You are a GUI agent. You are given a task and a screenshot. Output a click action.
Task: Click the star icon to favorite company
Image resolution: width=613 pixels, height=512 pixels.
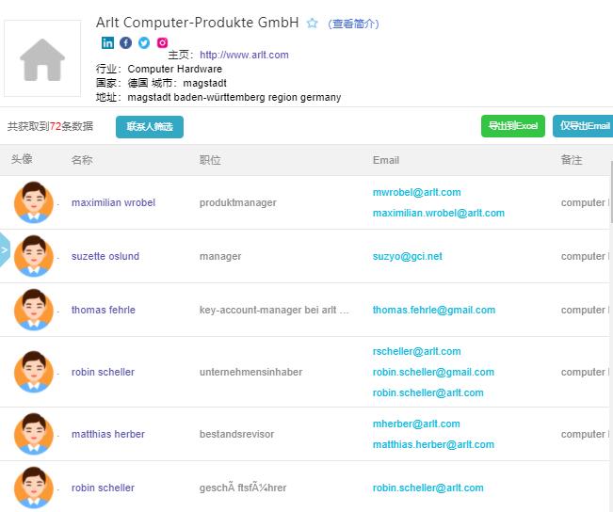point(313,24)
